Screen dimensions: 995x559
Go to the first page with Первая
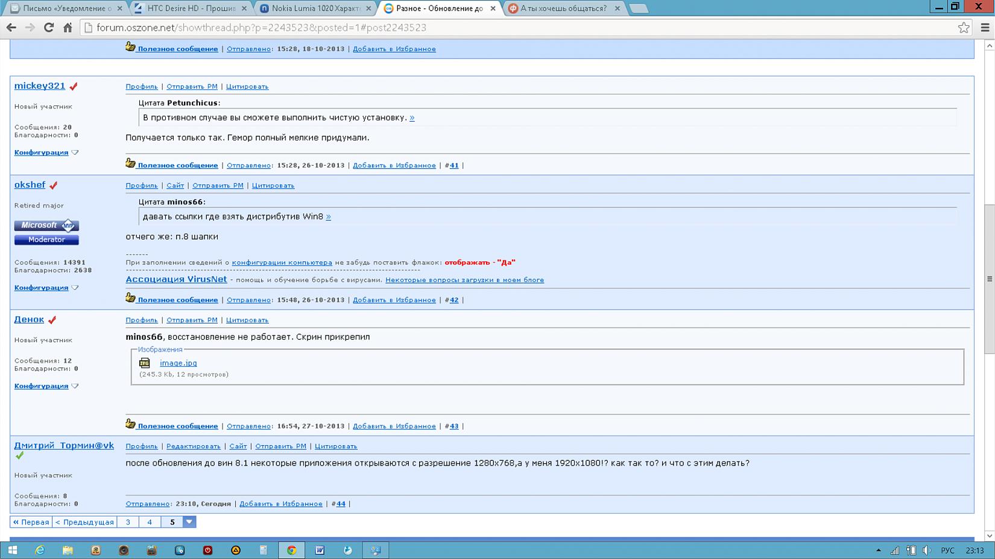[31, 522]
